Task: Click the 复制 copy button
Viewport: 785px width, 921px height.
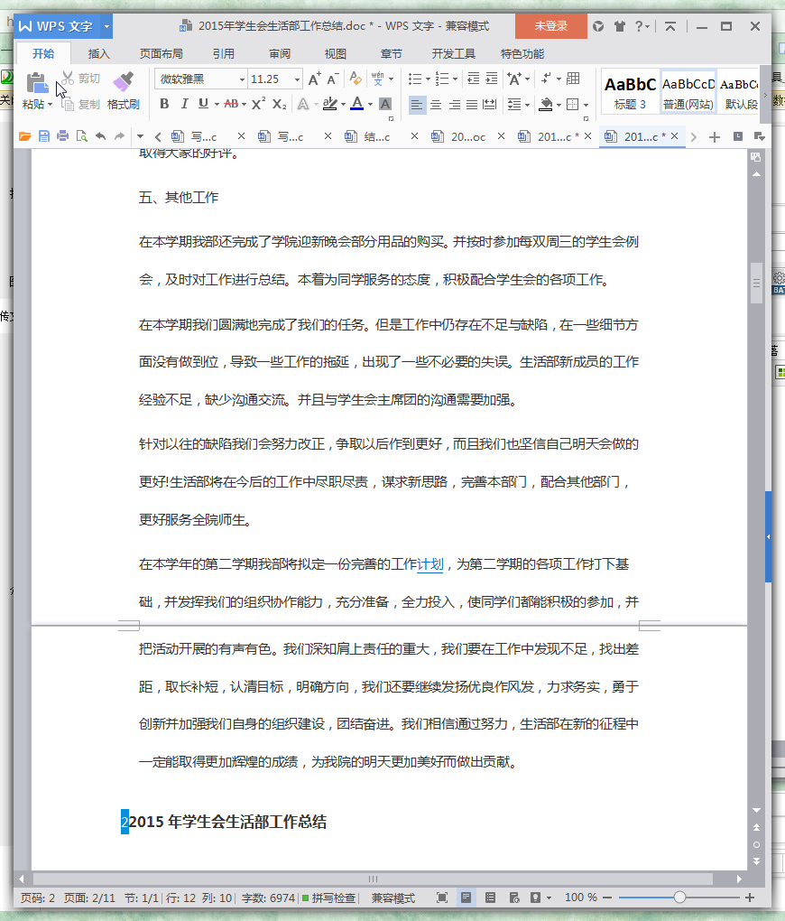Action: pos(81,105)
